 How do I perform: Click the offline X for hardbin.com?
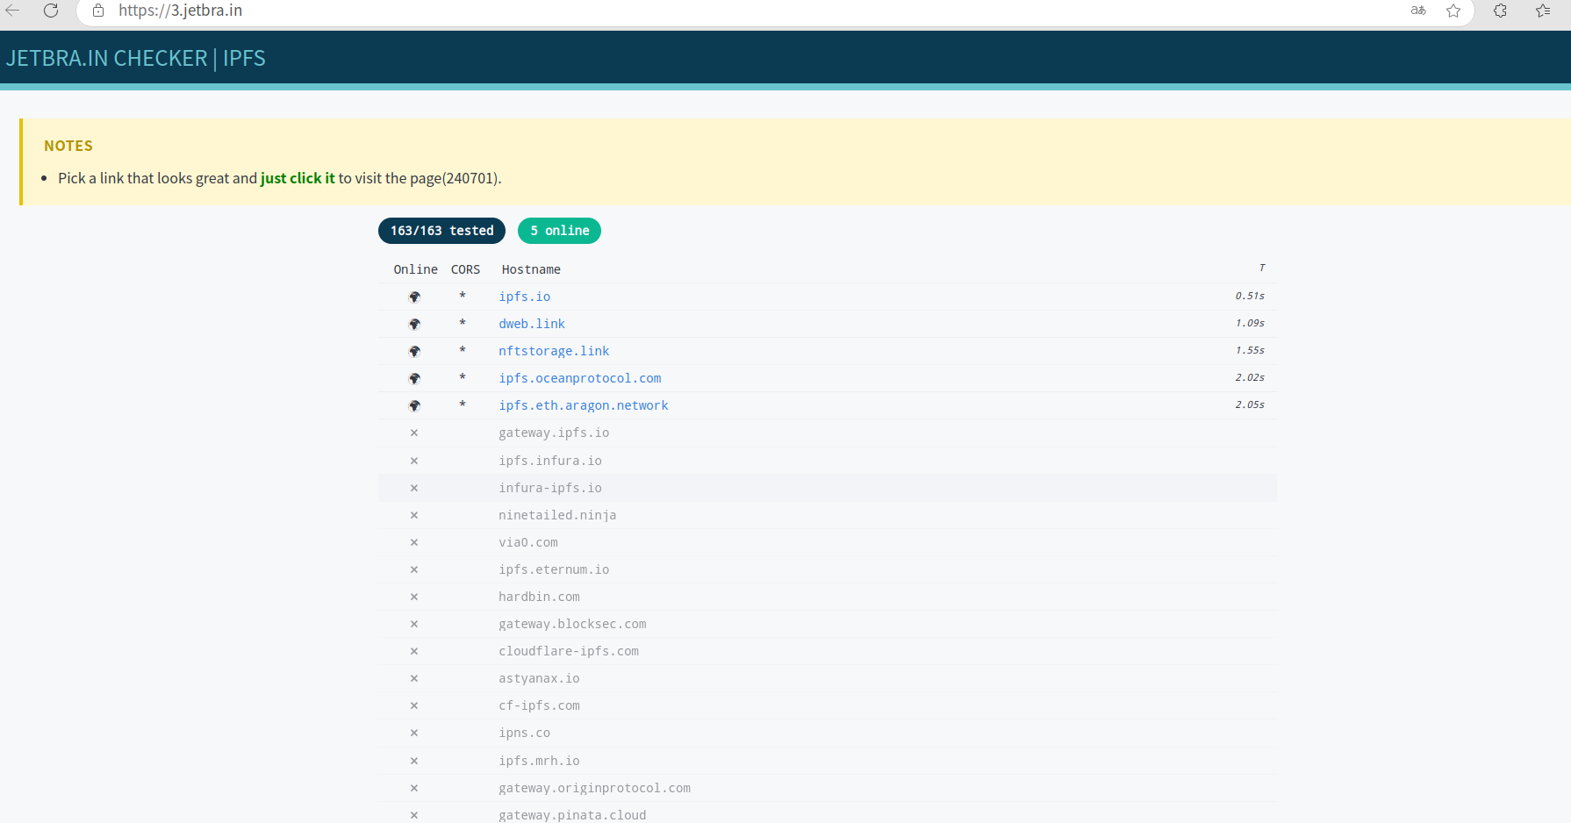414,597
